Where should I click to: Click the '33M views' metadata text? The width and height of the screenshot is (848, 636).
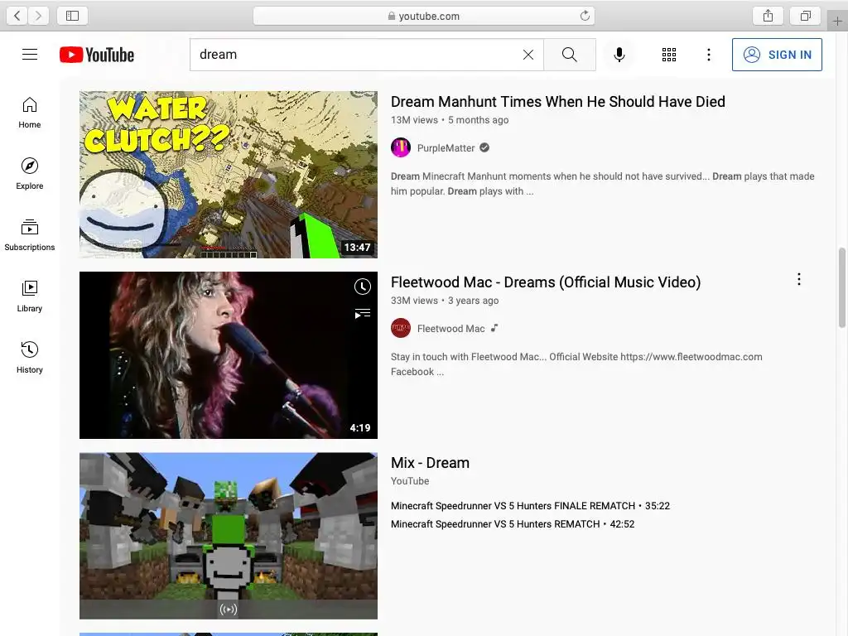(x=414, y=301)
